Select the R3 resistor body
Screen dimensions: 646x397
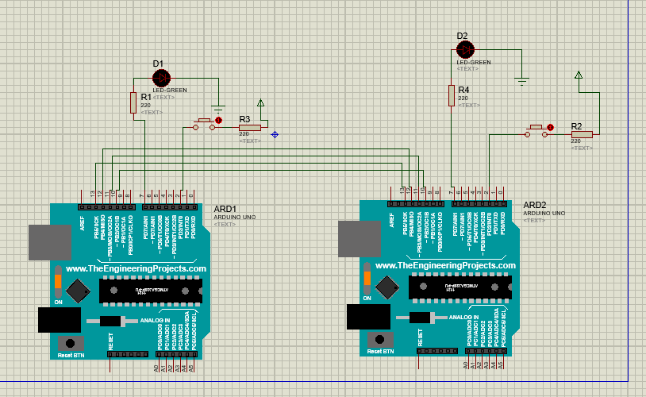[x=250, y=128]
